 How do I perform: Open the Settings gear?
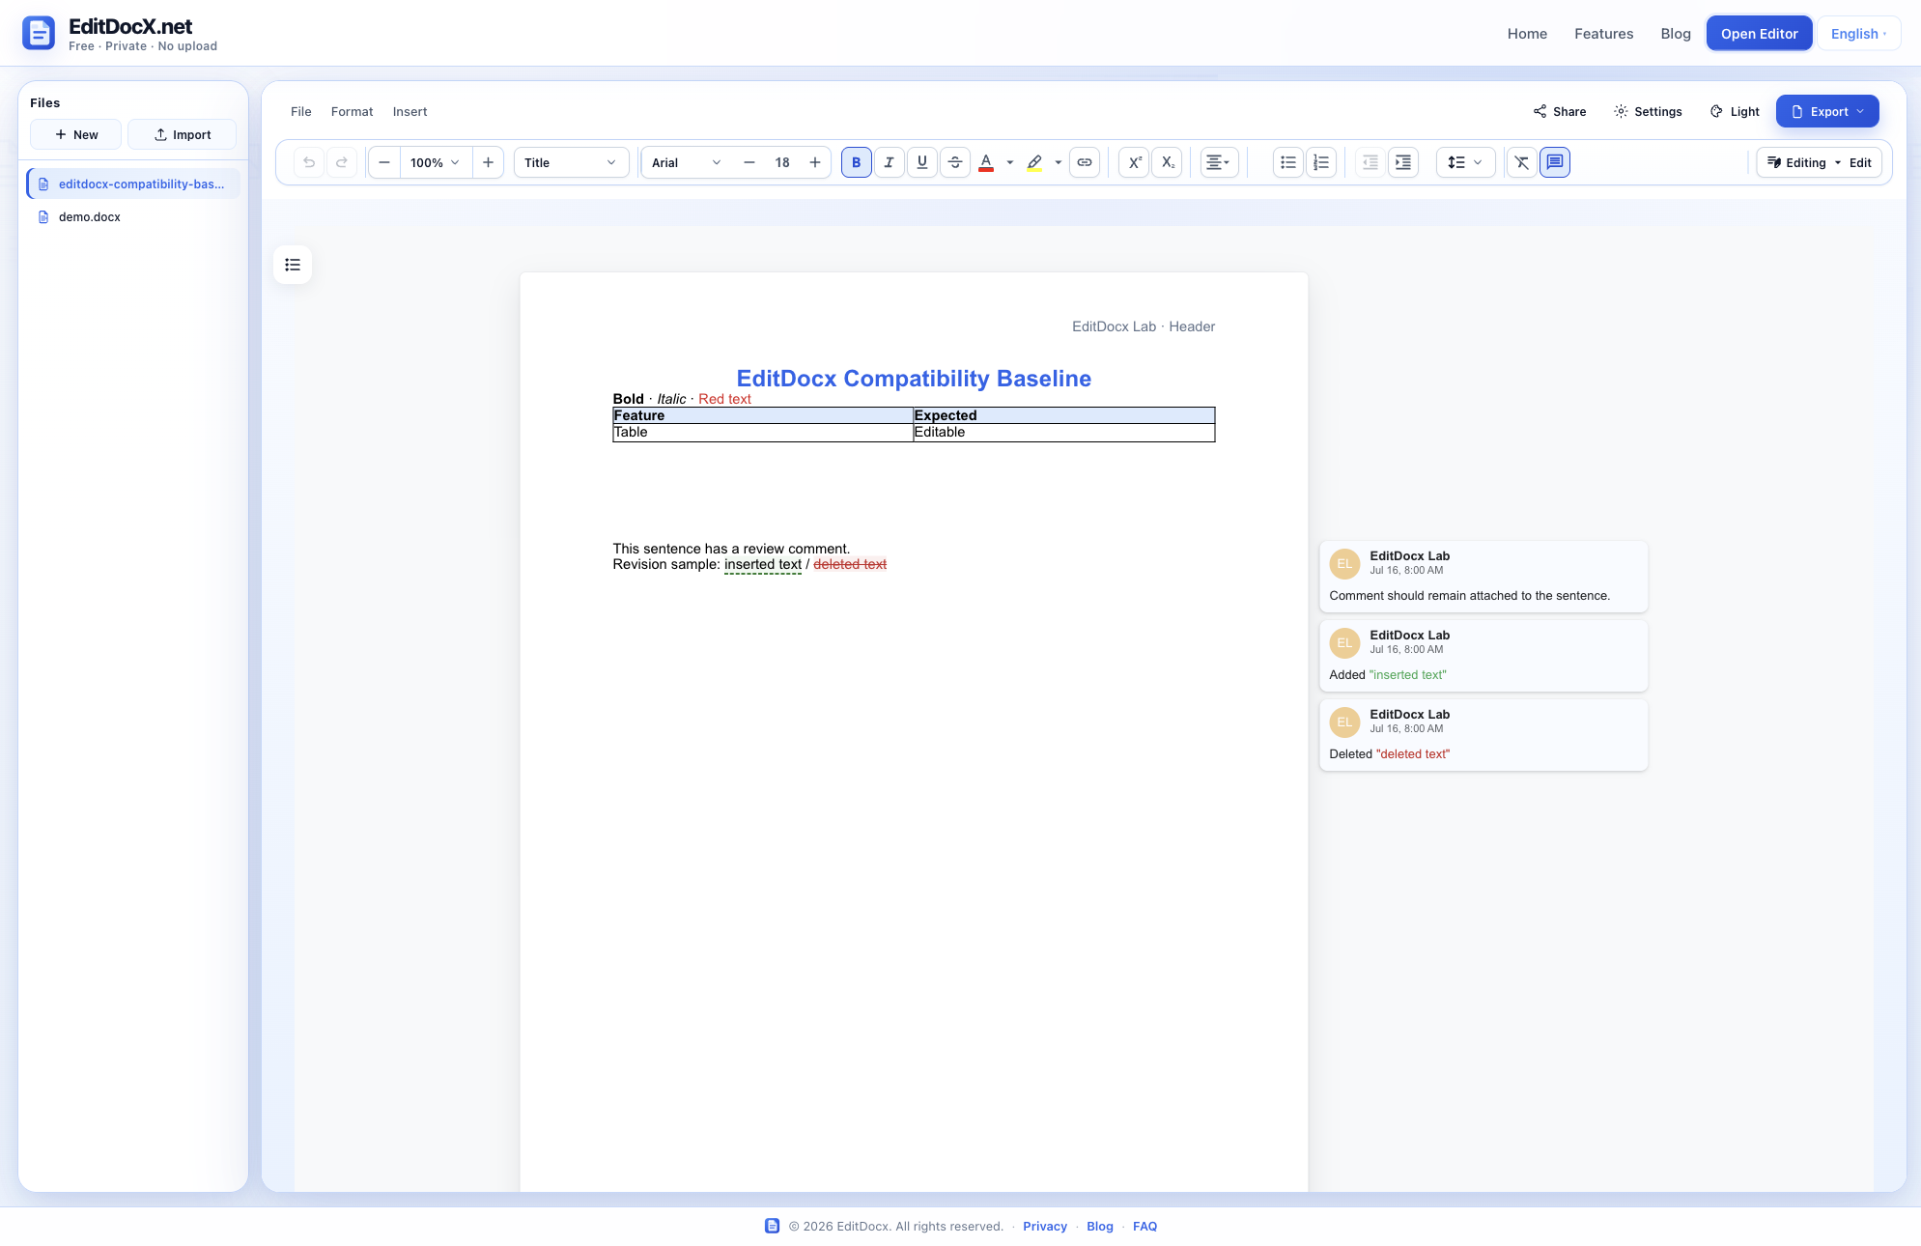point(1648,112)
